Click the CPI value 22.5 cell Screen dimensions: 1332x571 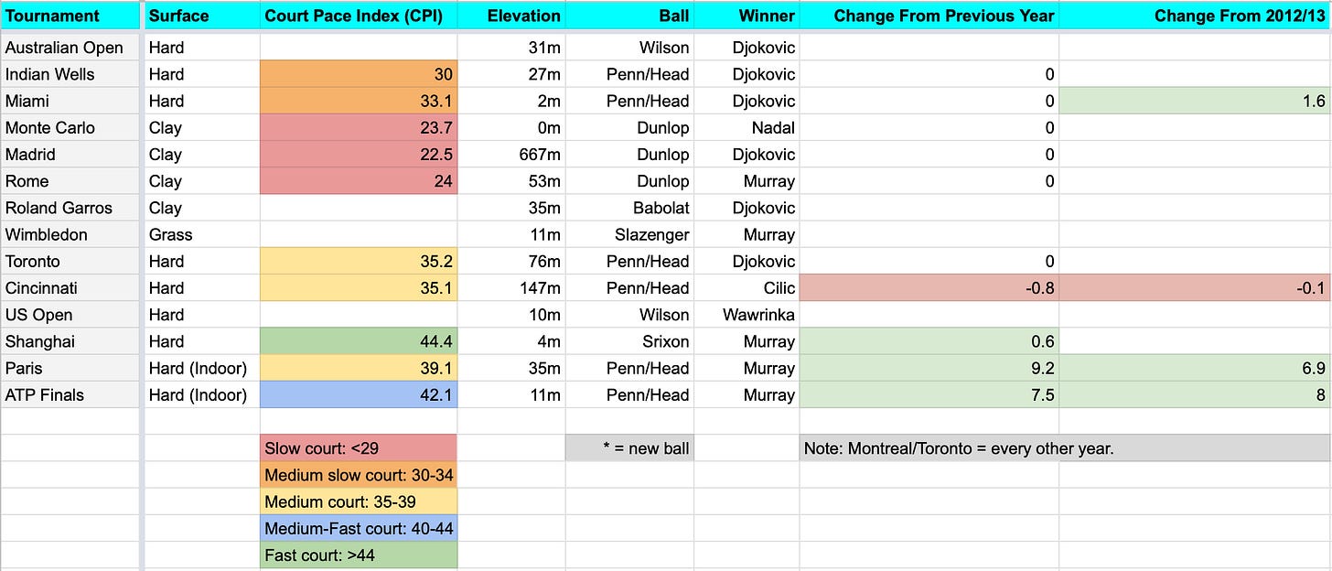(x=359, y=154)
